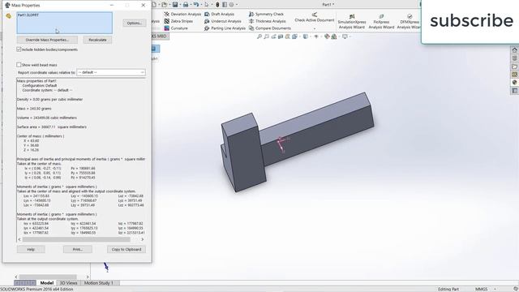Screen dimensions: 519x292
Task: Click the Undo icon in quick toolbar
Action: click(x=196, y=5)
